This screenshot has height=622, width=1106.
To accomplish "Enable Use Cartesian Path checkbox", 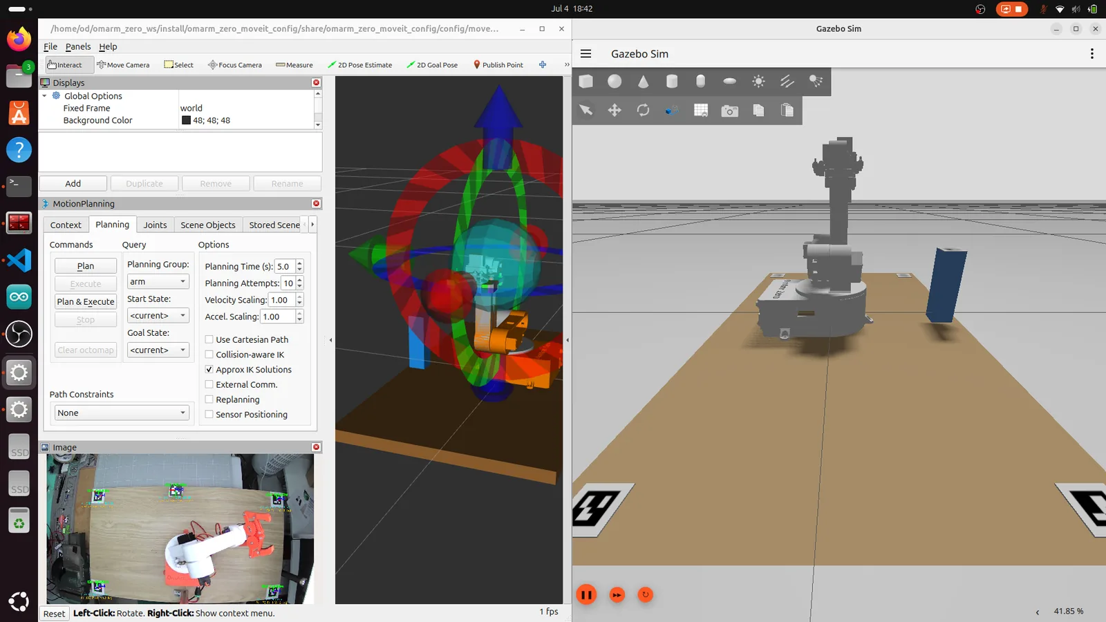I will coord(209,339).
